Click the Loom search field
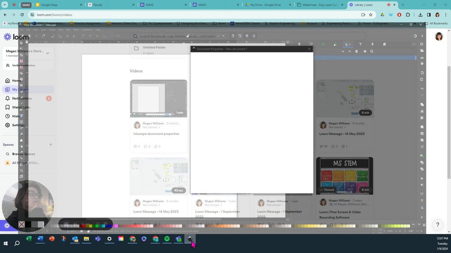The height and width of the screenshot is (253, 451). pyautogui.click(x=248, y=36)
